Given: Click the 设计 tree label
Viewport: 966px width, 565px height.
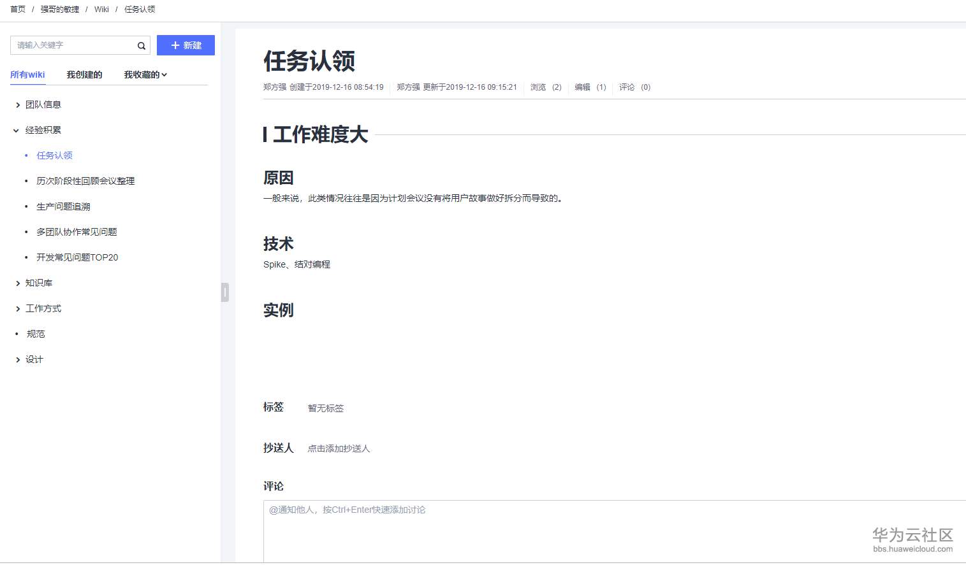Looking at the screenshot, I should click(34, 359).
